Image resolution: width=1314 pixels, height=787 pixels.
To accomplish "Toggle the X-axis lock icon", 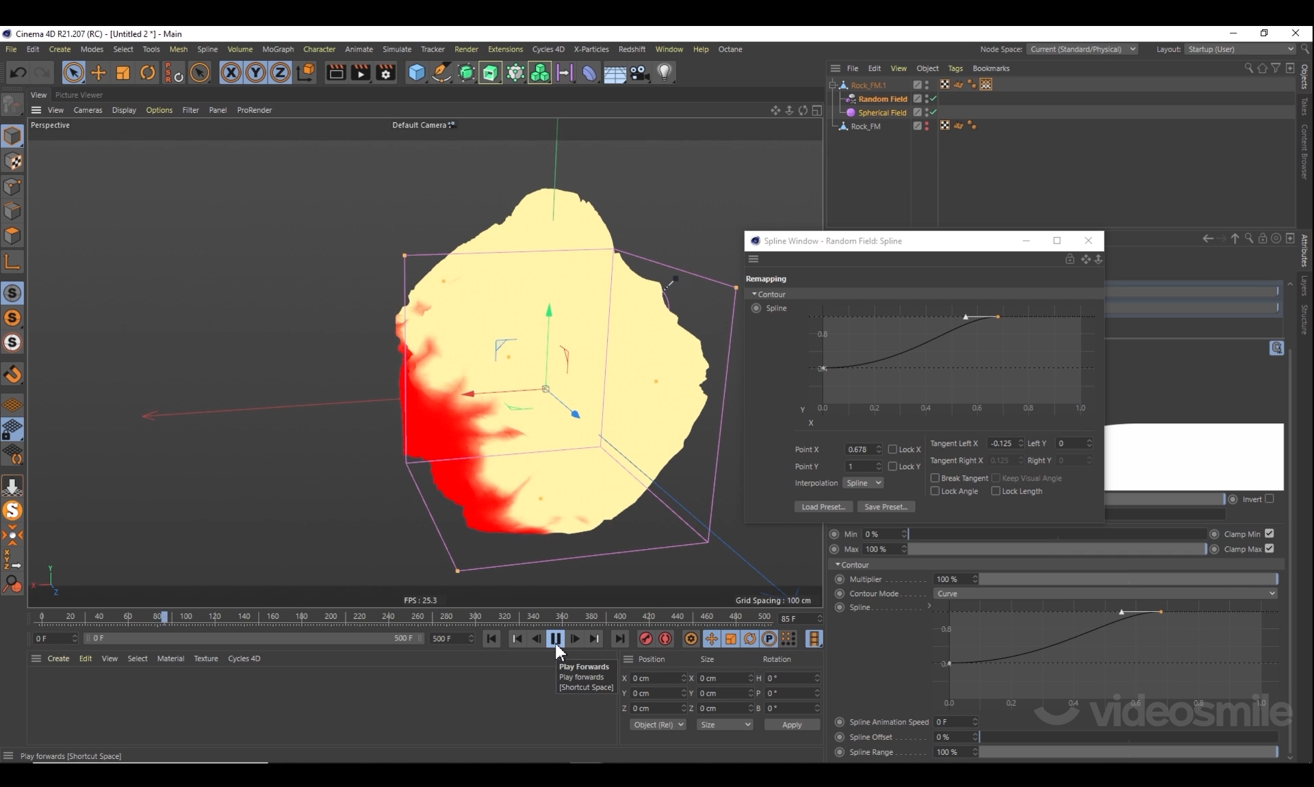I will pos(231,72).
